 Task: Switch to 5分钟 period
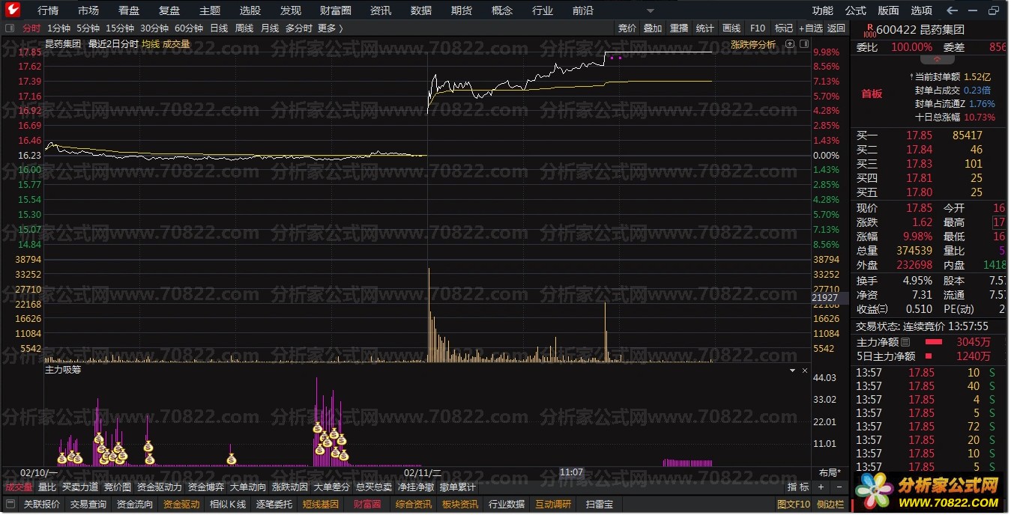pyautogui.click(x=88, y=28)
